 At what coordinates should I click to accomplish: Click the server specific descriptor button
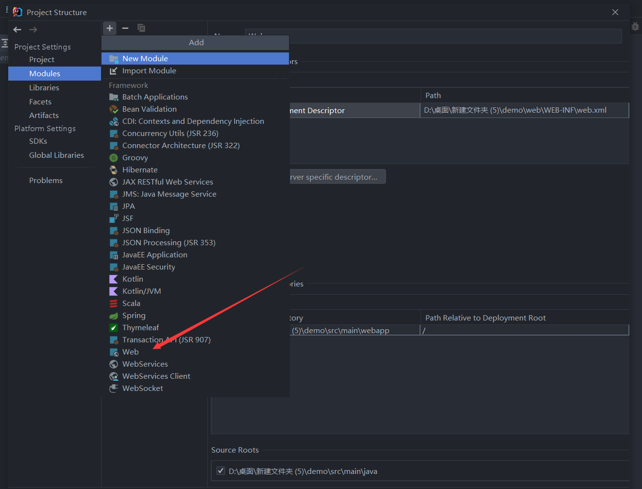tap(338, 177)
